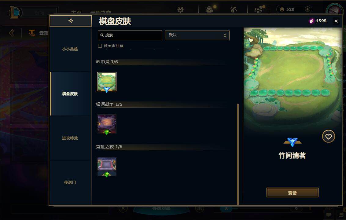Switch to the 进攻特效 tab
This screenshot has height=220, width=346.
tap(70, 138)
